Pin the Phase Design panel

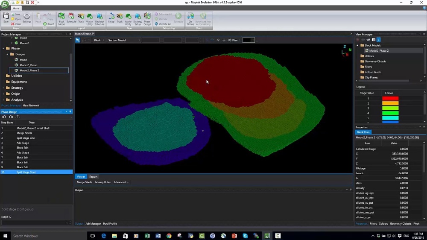pos(70,112)
